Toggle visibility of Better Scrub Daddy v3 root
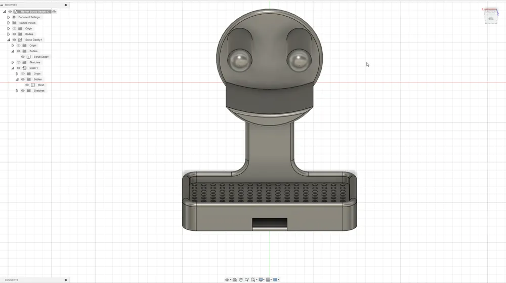506x283 pixels. [10, 12]
